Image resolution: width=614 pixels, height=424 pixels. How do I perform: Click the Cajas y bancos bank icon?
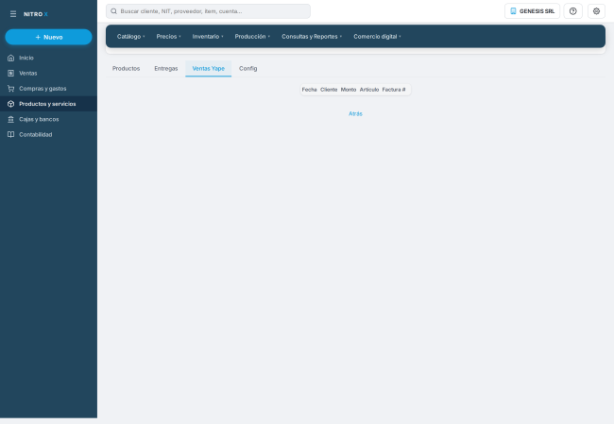point(11,119)
